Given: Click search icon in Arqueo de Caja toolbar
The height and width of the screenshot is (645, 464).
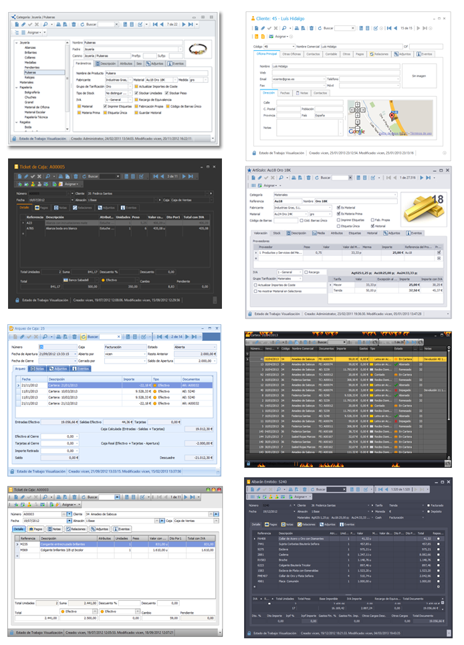Looking at the screenshot, I should click(45, 336).
